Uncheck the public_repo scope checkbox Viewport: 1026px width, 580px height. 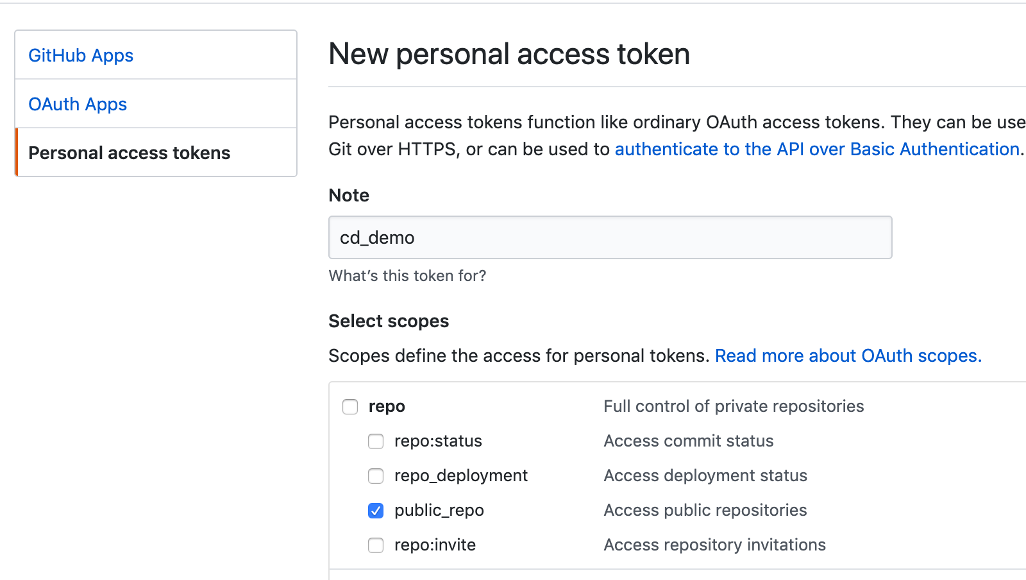click(x=376, y=511)
